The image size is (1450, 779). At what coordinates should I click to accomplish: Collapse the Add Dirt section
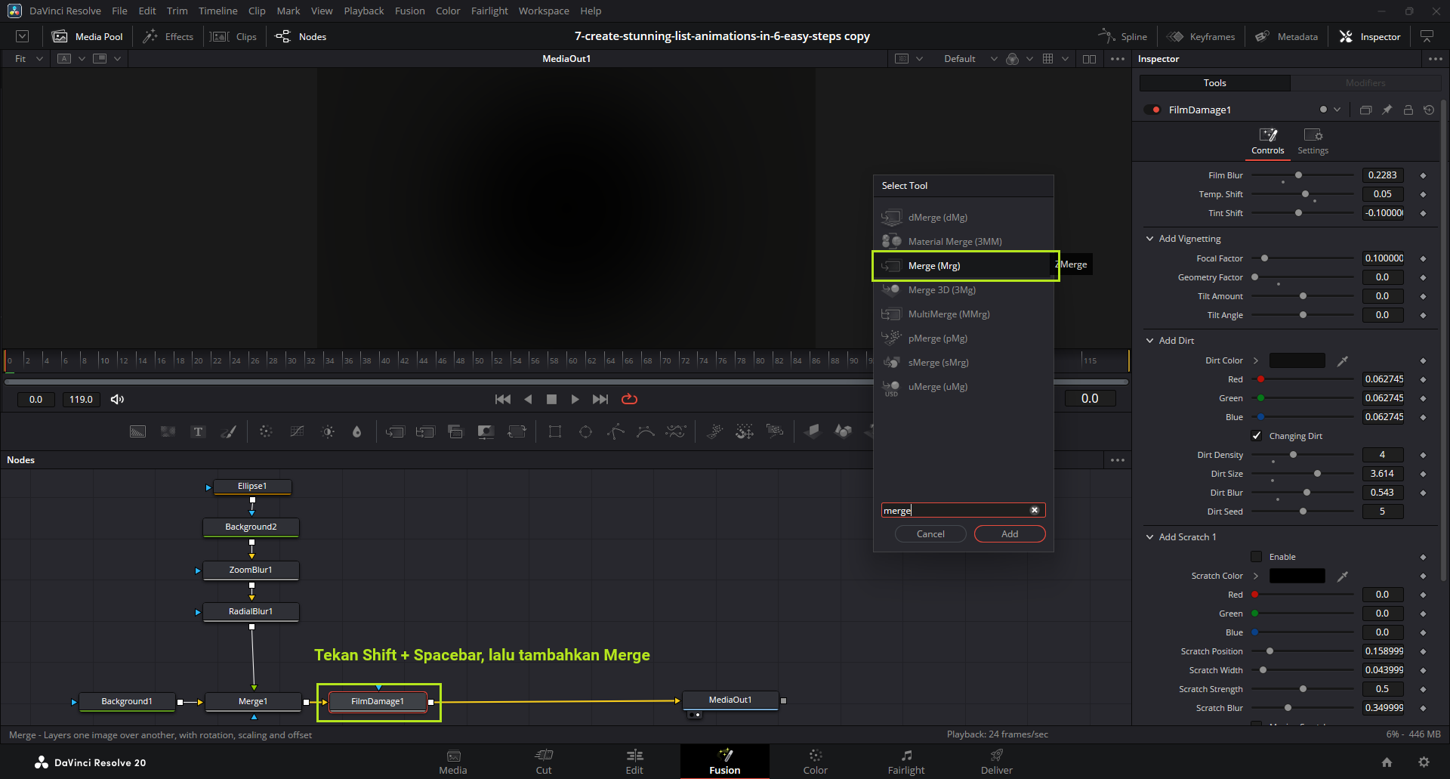point(1150,341)
